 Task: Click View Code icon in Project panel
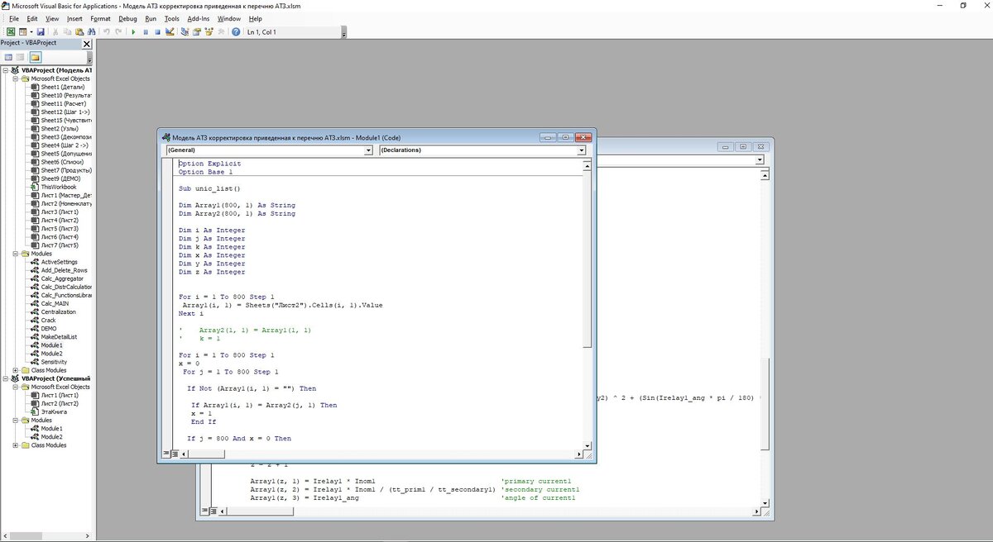coord(8,58)
